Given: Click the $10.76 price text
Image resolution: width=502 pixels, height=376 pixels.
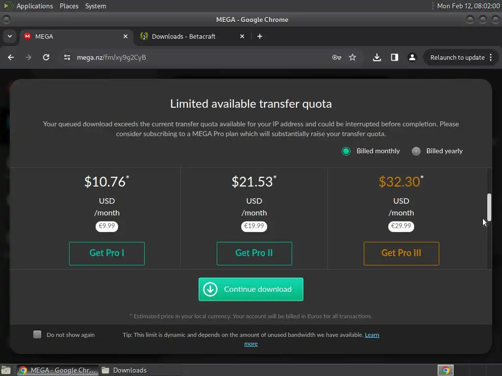Looking at the screenshot, I should coord(106,182).
